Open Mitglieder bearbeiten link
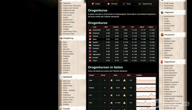The image size is (192, 110). [x=171, y=82]
